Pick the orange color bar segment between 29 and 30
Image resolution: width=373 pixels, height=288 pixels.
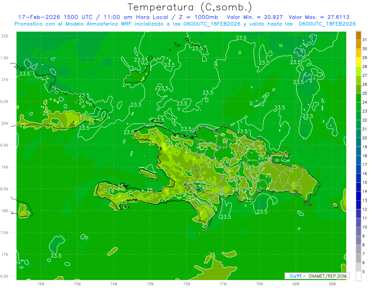point(358,53)
